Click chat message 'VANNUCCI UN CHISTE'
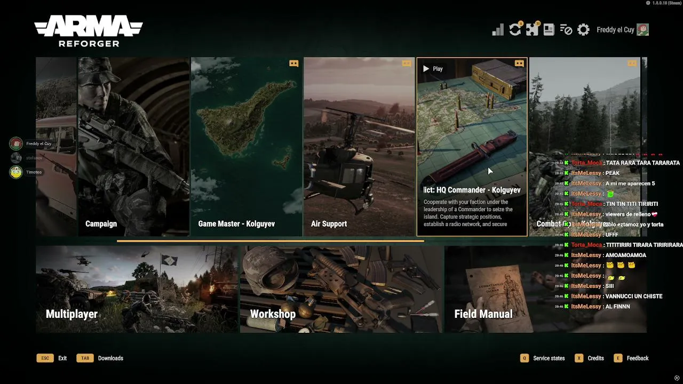 click(634, 296)
